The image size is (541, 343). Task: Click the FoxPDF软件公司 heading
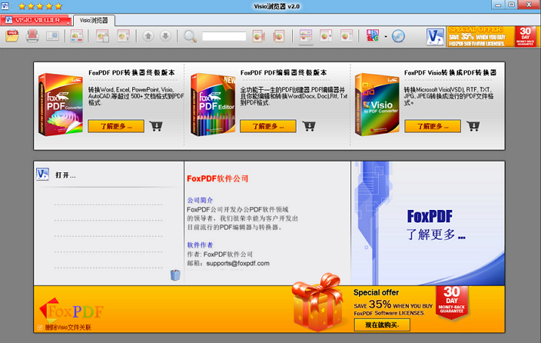(217, 178)
